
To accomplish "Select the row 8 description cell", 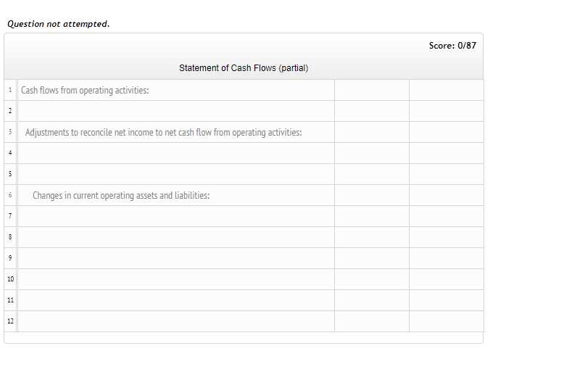I will point(176,237).
